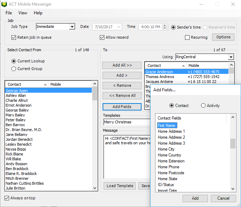The image size is (241, 207).
Task: Click the Add button in Add Fields
Action: tap(195, 198)
